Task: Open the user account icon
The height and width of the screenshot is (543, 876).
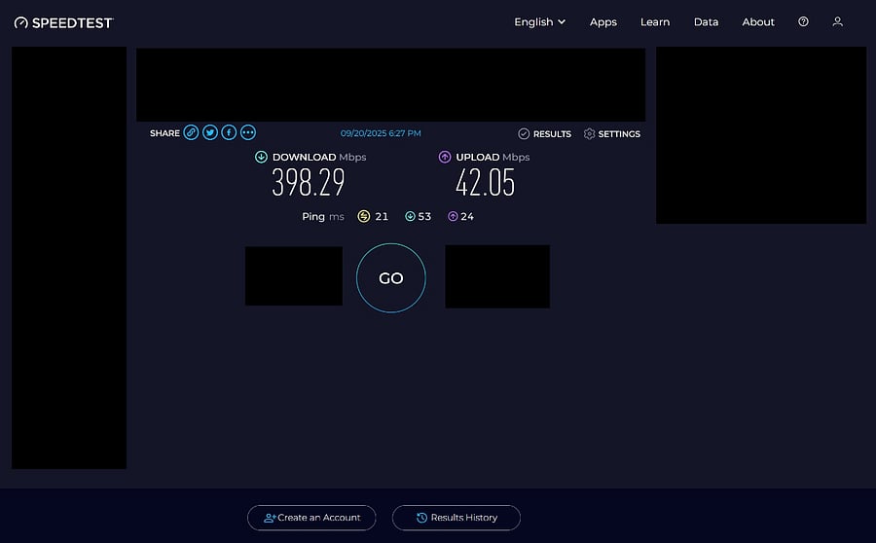Action: 837,21
